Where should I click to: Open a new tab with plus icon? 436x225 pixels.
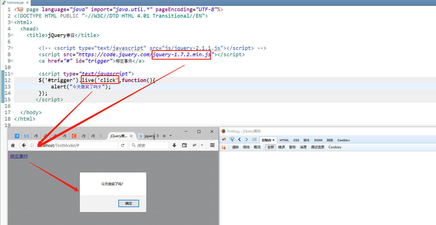coord(164,136)
